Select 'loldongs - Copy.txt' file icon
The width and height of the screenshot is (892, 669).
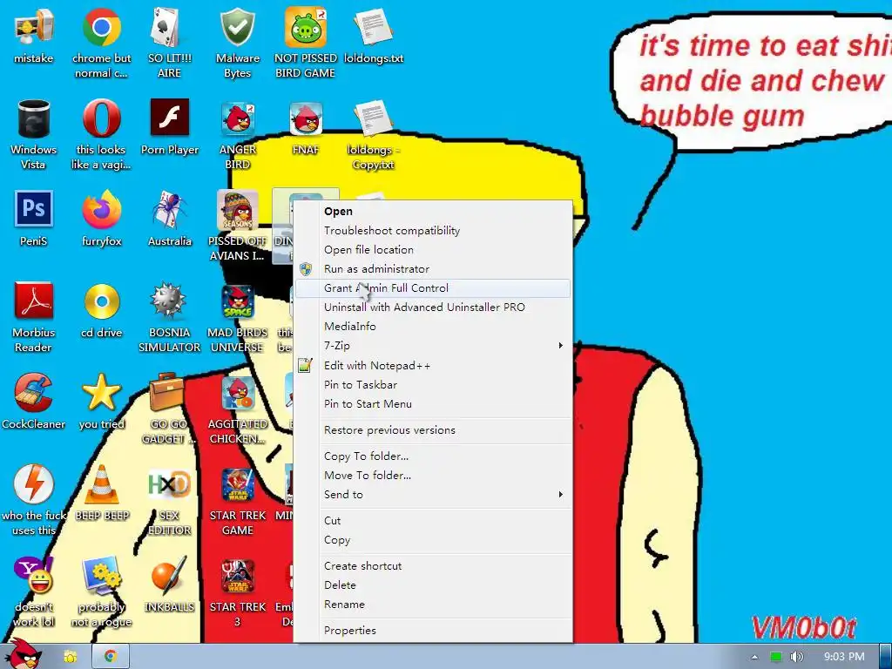point(373,118)
